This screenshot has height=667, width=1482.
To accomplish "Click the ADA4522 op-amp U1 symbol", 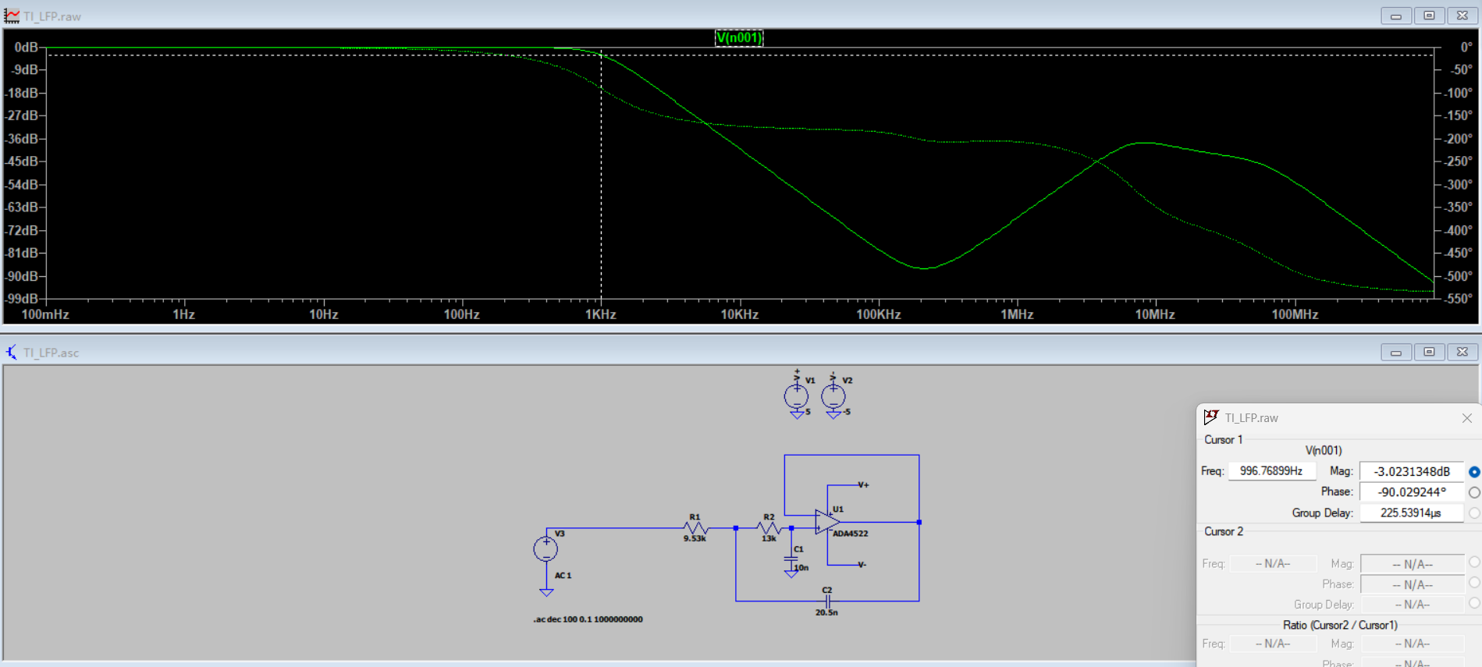I will [826, 522].
